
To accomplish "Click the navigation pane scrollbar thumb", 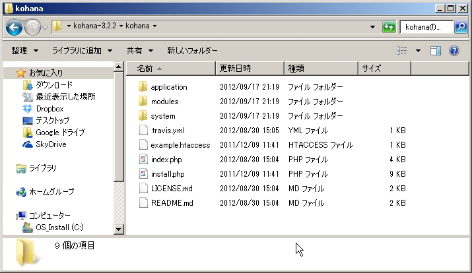I will (118, 127).
